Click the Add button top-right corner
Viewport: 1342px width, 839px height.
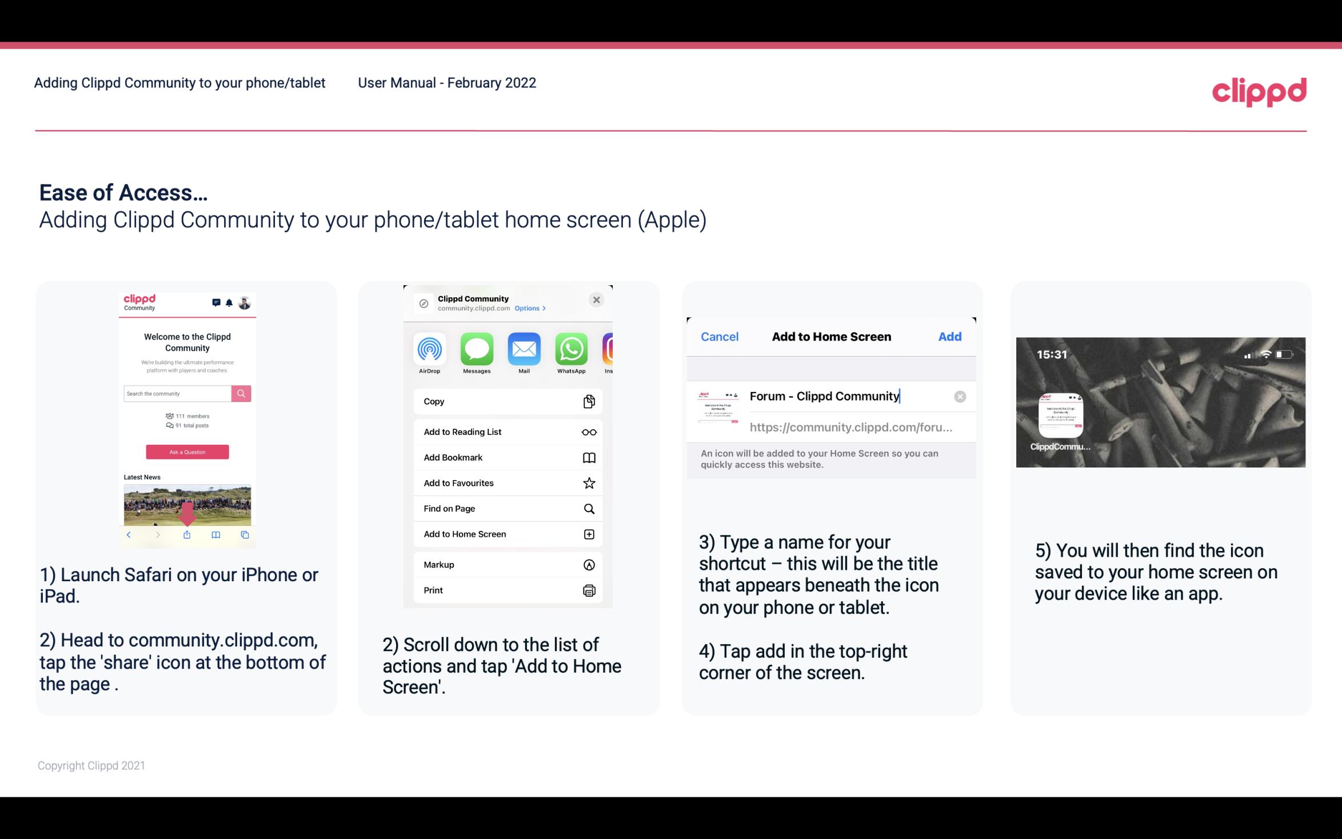pos(949,337)
